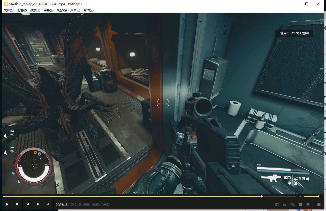Click the ammo count 30 2134 in video

click(296, 178)
